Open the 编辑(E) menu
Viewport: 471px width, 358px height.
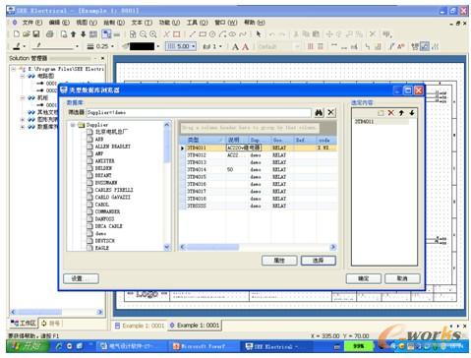pyautogui.click(x=59, y=23)
